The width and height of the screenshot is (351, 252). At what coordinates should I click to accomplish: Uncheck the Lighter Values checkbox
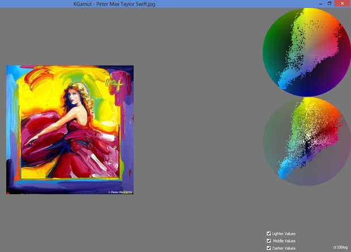[269, 233]
